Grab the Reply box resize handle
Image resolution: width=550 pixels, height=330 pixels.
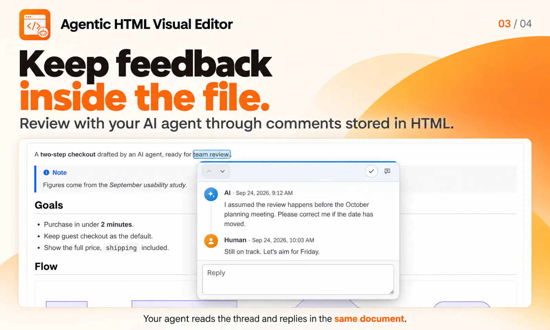coord(392,292)
